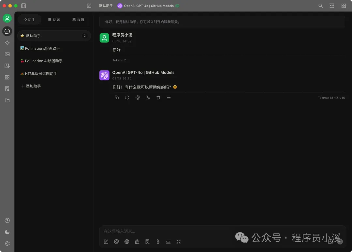Translate the assistant reply message
This screenshot has height=252, width=352.
148,97
